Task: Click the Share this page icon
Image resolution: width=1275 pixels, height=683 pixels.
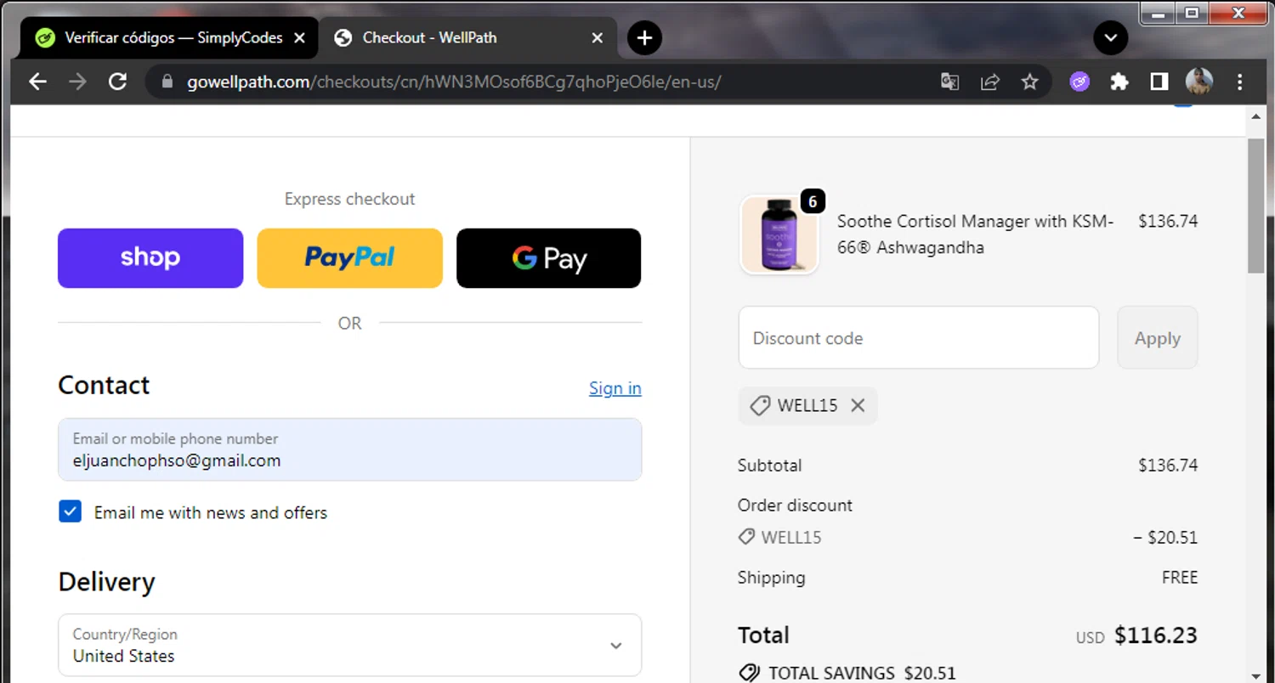Action: [x=989, y=82]
